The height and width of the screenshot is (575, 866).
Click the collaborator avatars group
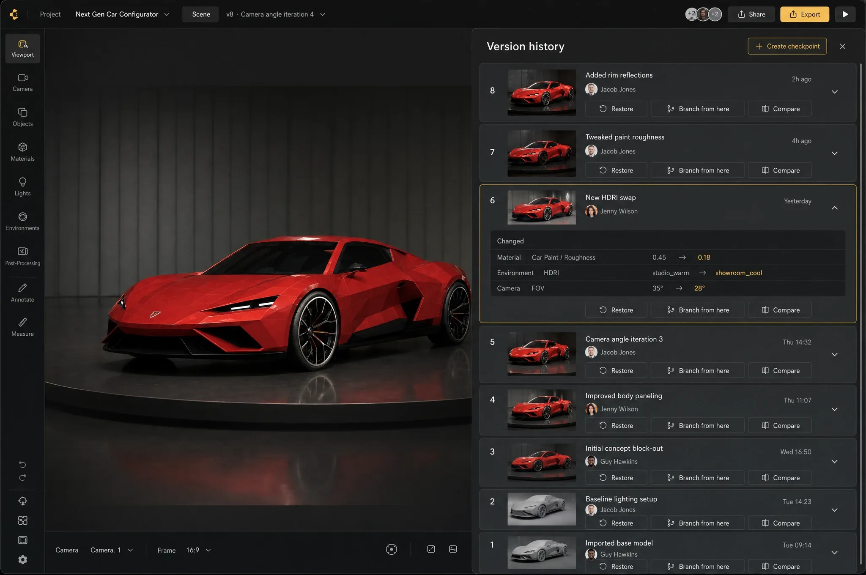tap(703, 14)
